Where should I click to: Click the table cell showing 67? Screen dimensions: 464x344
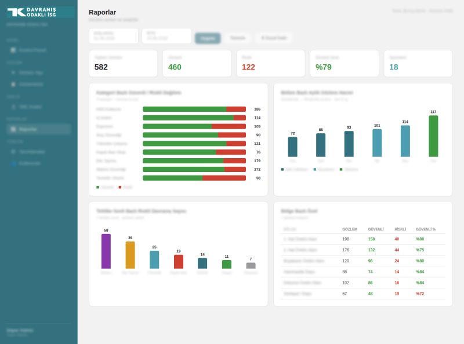pos(345,294)
